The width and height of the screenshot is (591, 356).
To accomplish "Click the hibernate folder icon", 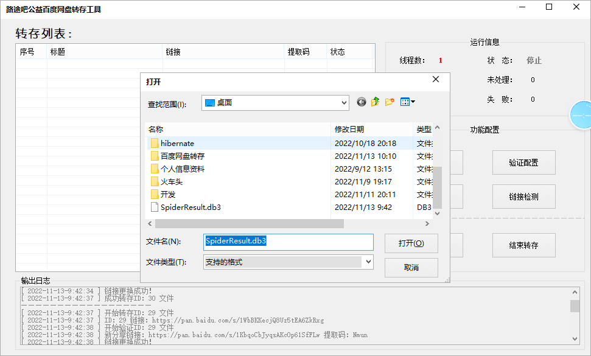I will pos(155,143).
